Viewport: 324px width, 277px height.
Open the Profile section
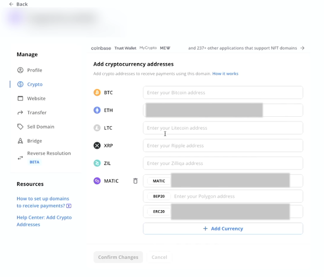(x=34, y=70)
